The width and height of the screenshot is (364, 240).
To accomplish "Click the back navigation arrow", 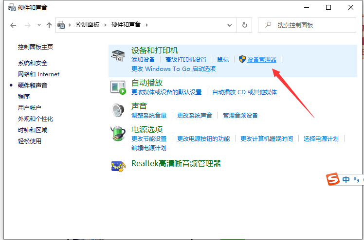I will (x=13, y=25).
